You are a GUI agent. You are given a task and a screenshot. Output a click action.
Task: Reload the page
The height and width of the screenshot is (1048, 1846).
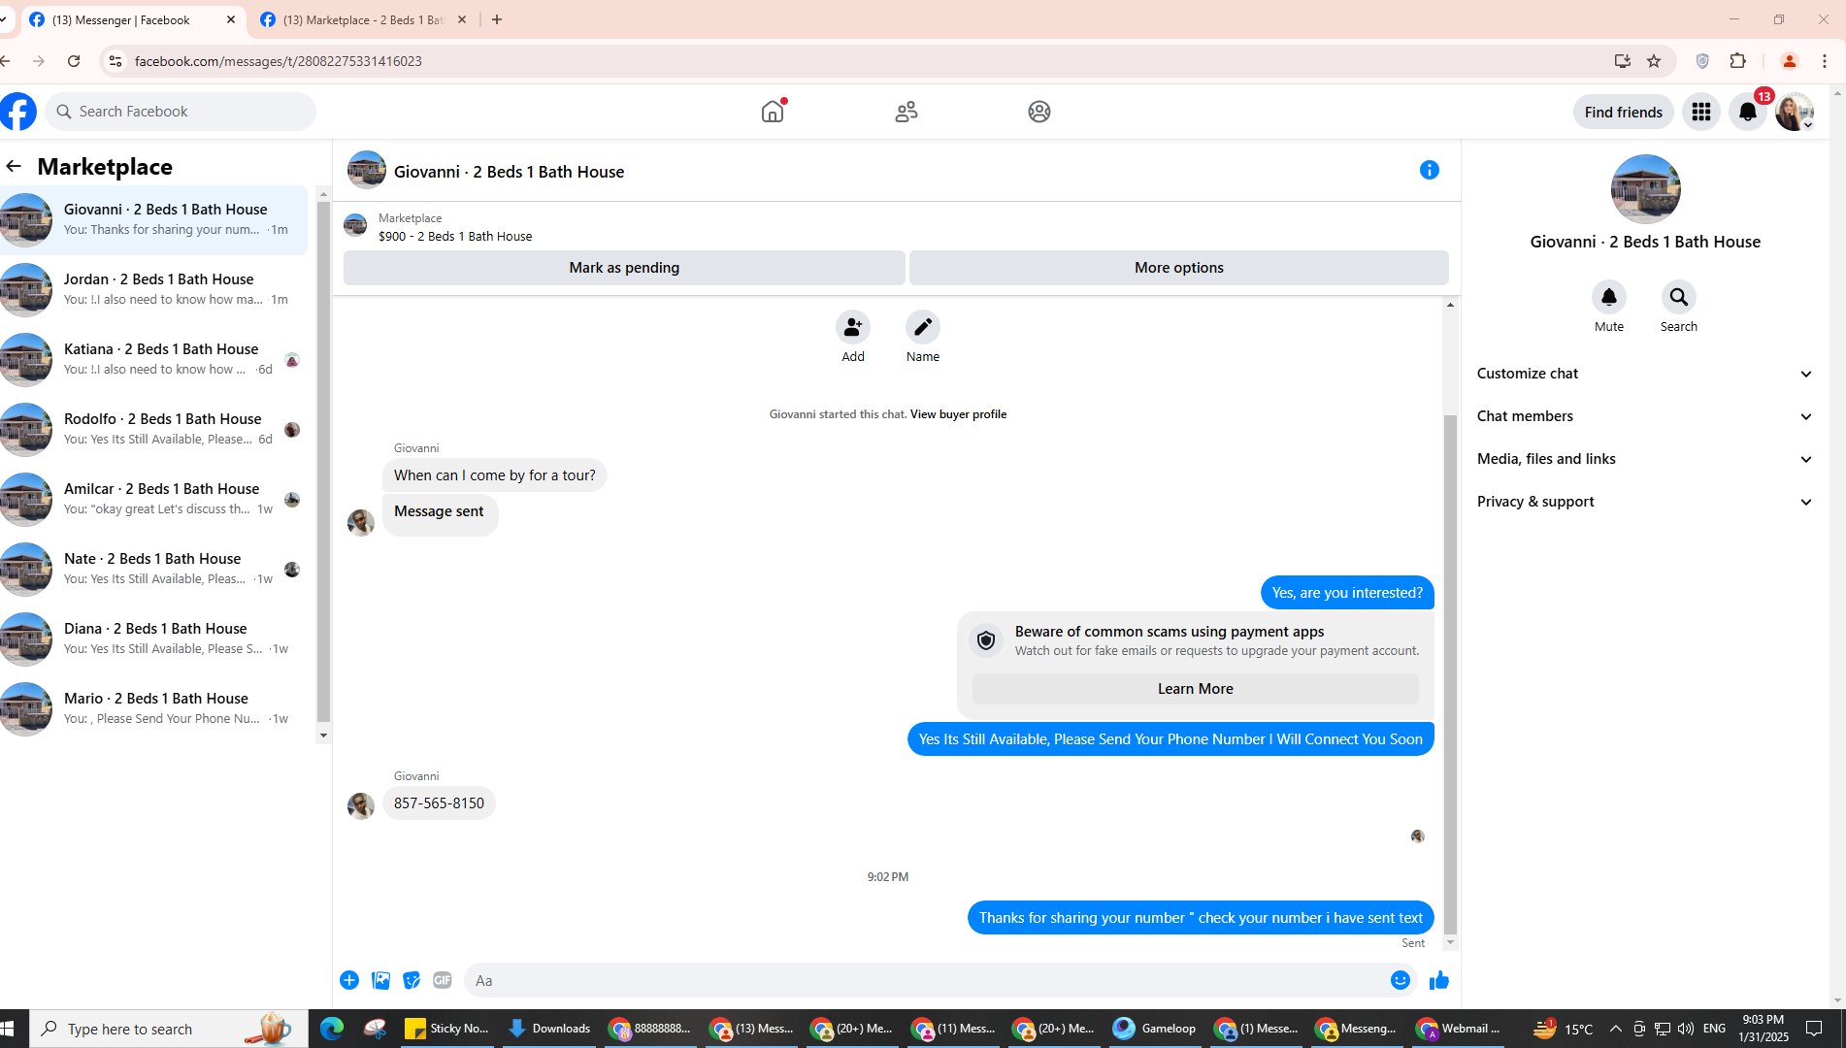(74, 61)
